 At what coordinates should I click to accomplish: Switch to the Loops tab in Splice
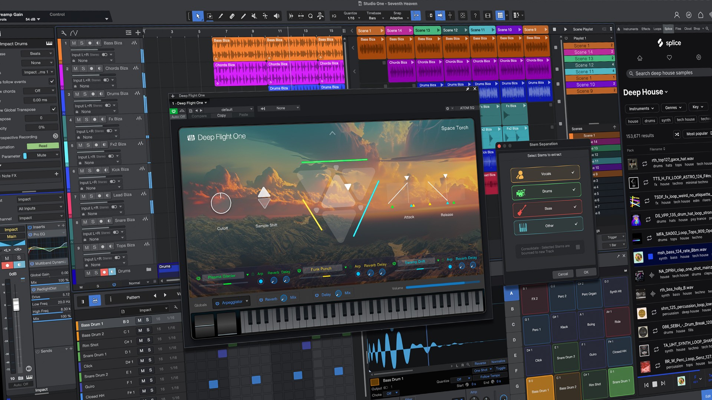pyautogui.click(x=657, y=29)
